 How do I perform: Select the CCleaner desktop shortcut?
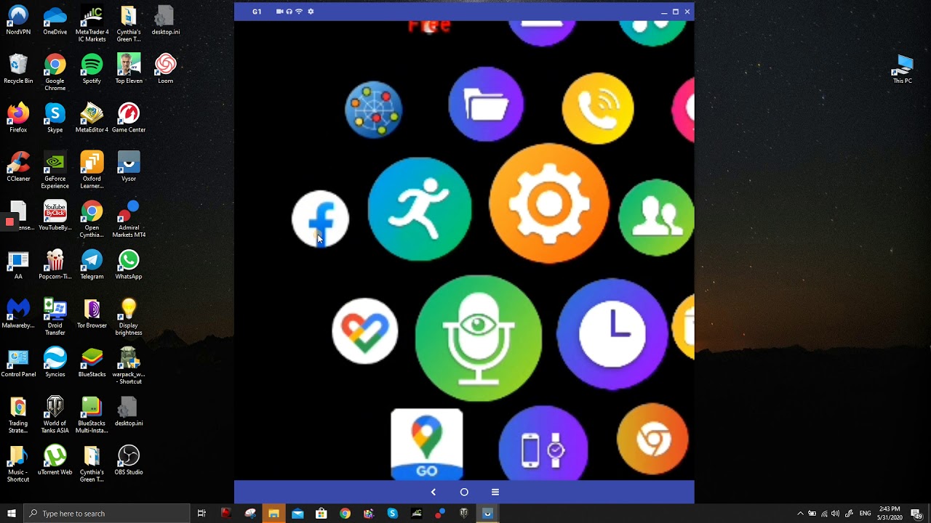click(18, 167)
